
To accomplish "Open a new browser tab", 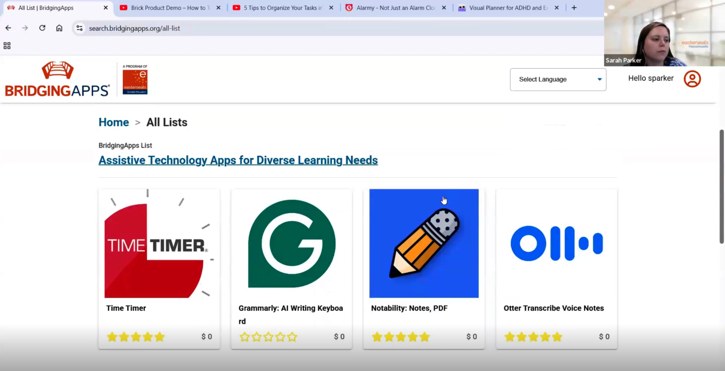I will (x=574, y=8).
